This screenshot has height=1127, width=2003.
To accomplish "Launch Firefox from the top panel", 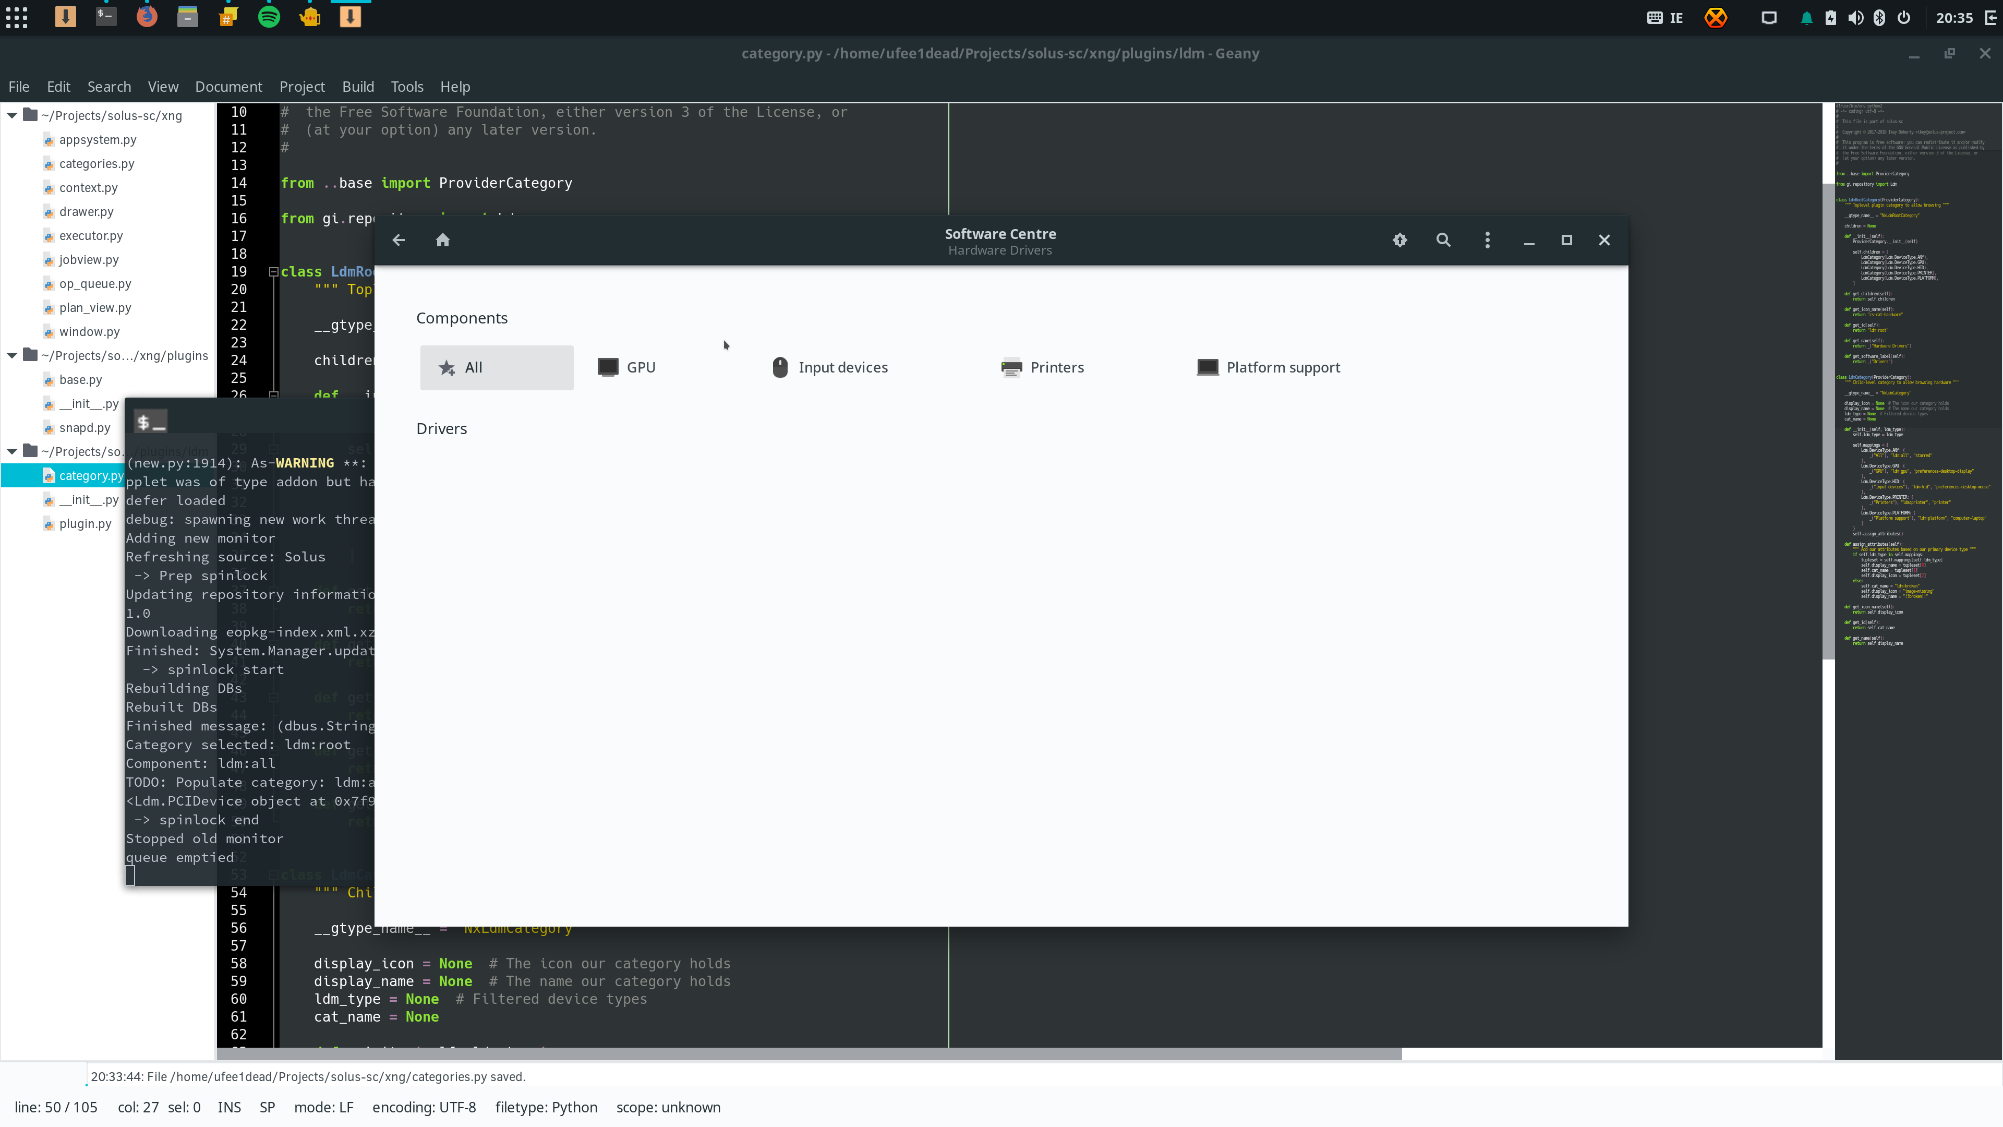I will pyautogui.click(x=147, y=17).
